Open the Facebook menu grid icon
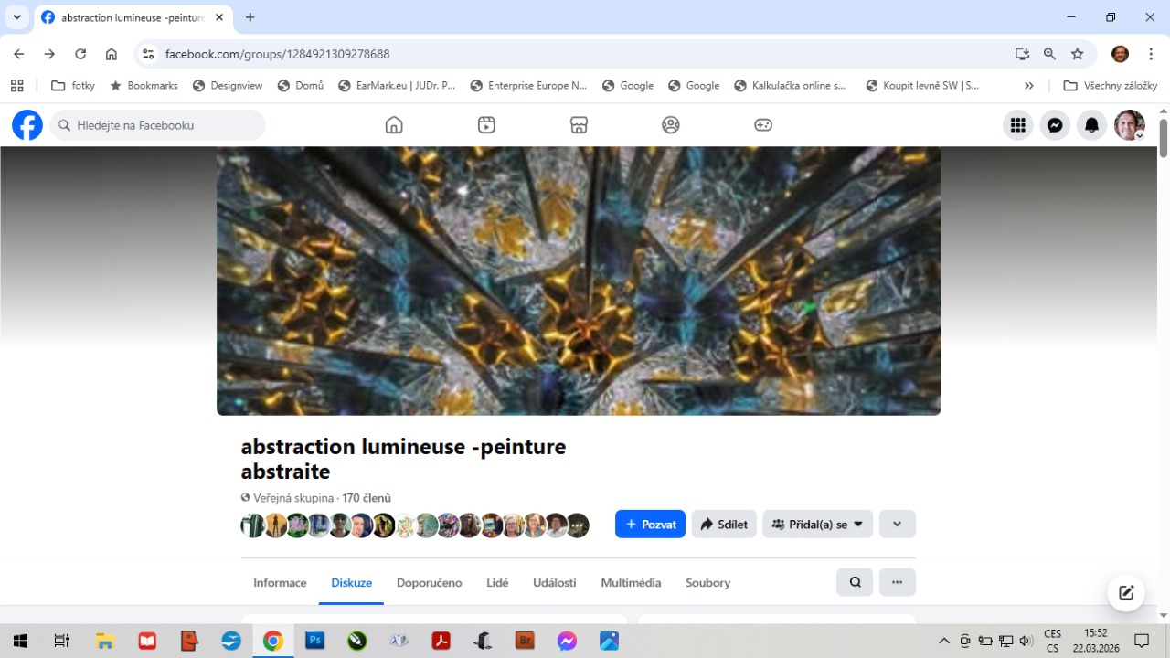 point(1017,125)
